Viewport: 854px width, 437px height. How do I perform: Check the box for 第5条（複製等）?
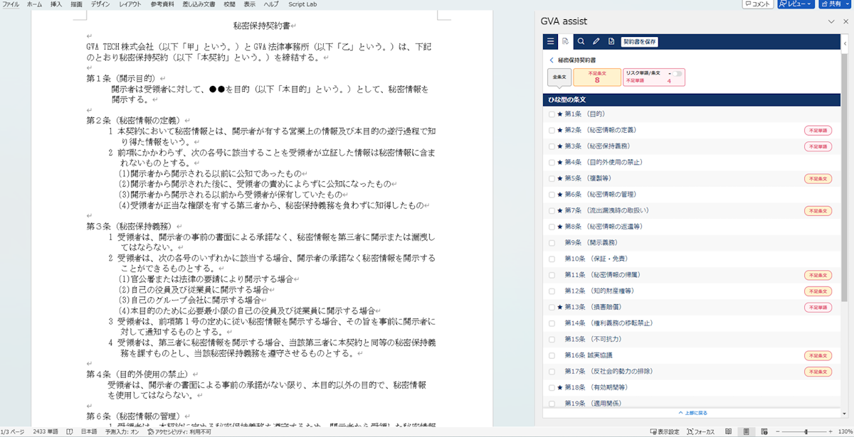(x=552, y=178)
